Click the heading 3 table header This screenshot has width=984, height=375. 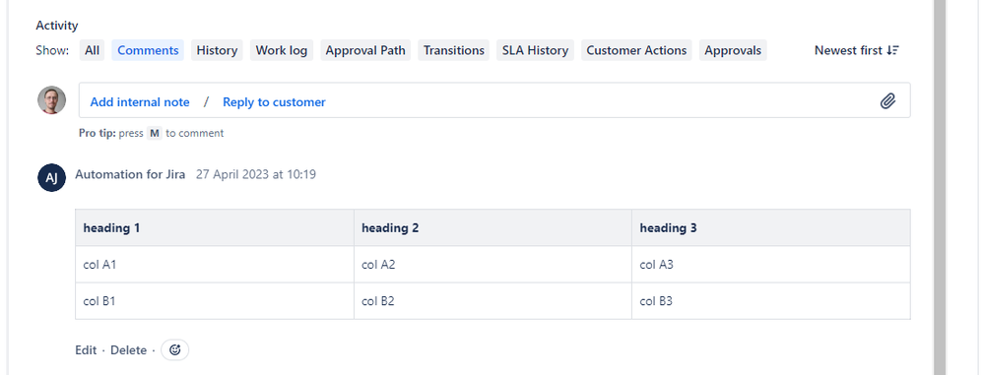(x=771, y=227)
